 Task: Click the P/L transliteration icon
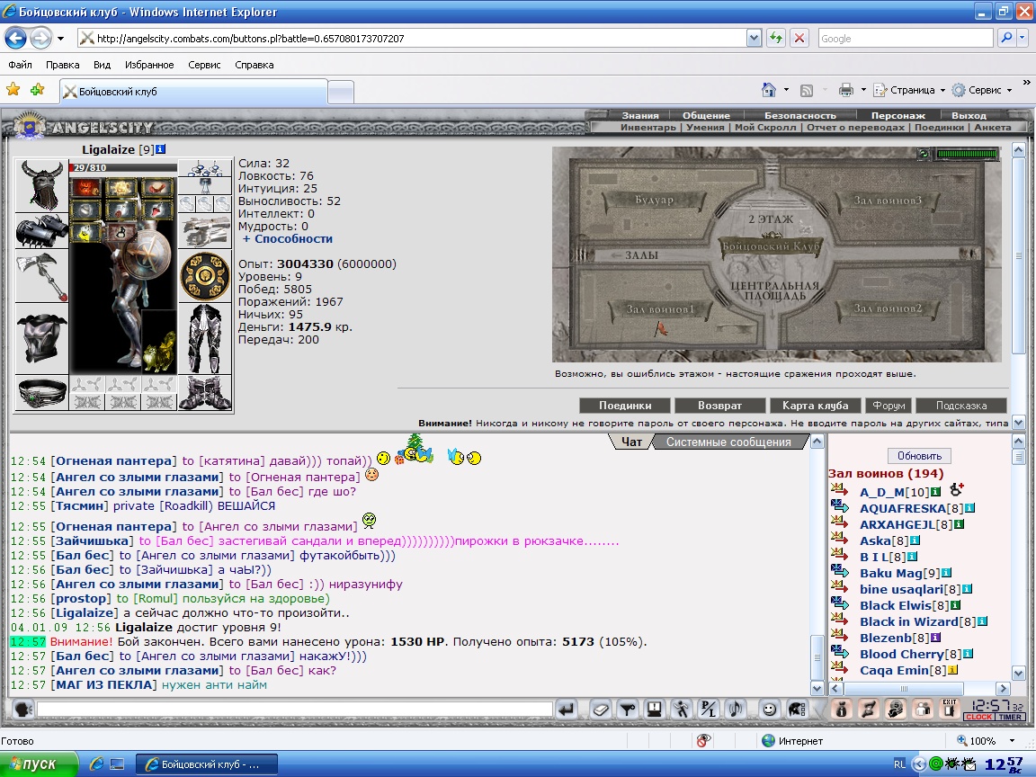pyautogui.click(x=708, y=710)
